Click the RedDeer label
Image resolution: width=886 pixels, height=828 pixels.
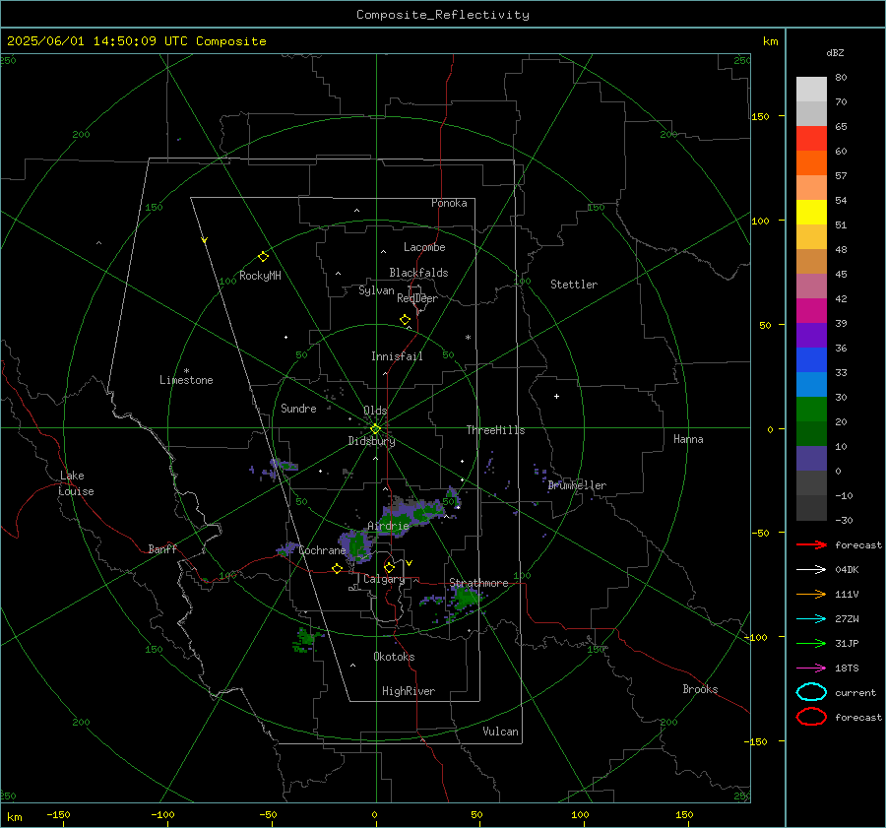(417, 298)
